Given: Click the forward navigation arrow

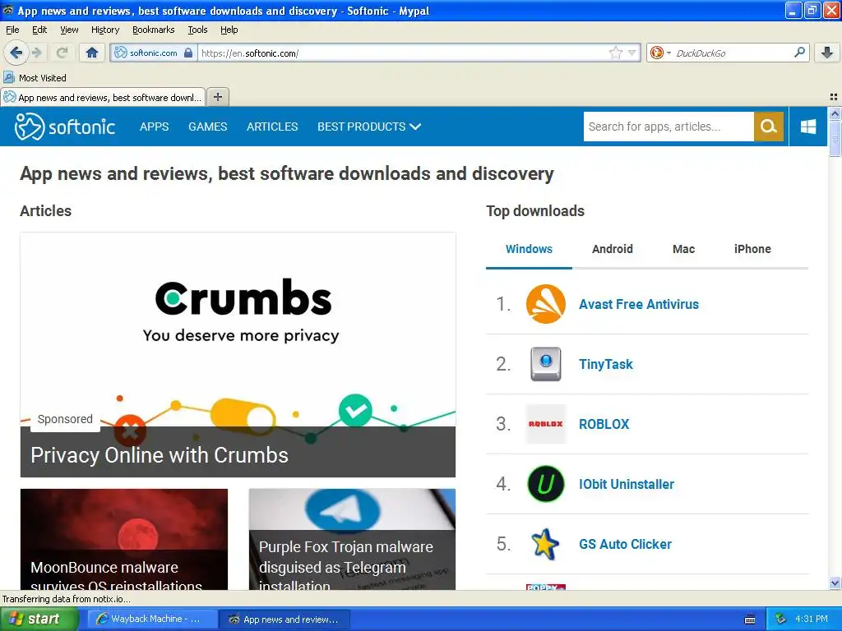Looking at the screenshot, I should [37, 53].
